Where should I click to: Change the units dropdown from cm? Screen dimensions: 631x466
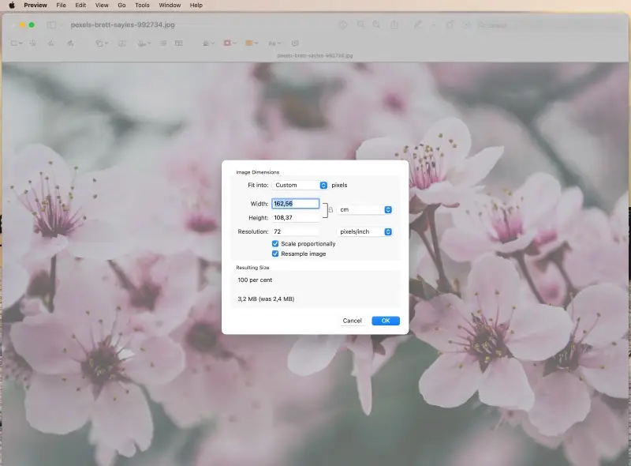364,209
